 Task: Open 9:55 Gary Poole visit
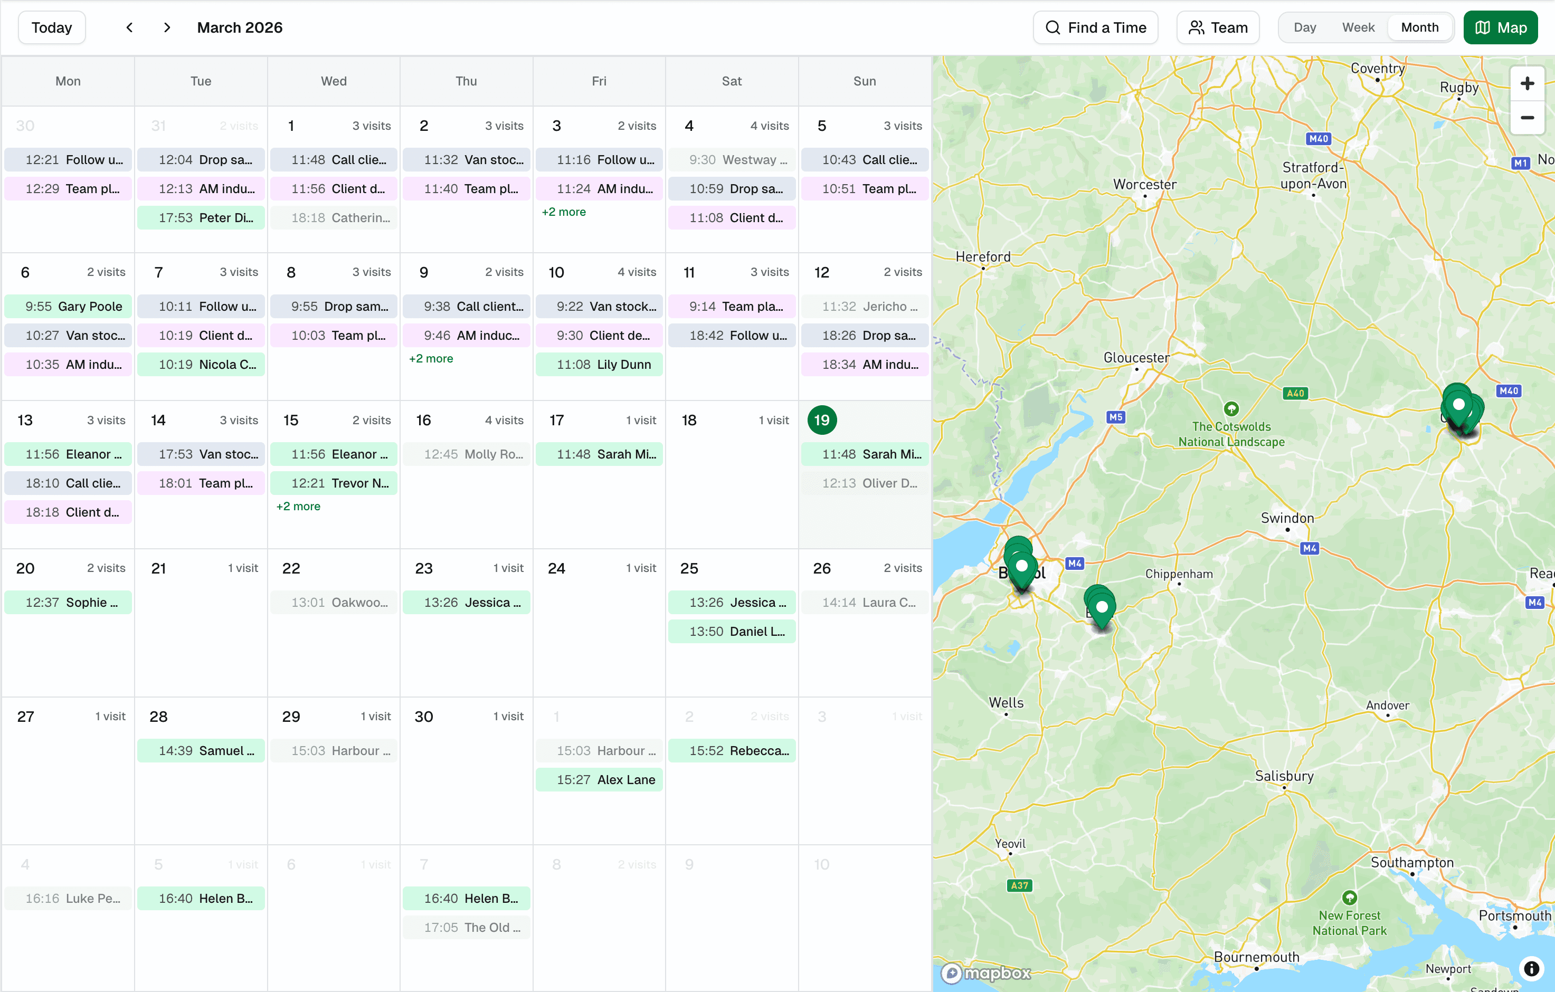(68, 307)
